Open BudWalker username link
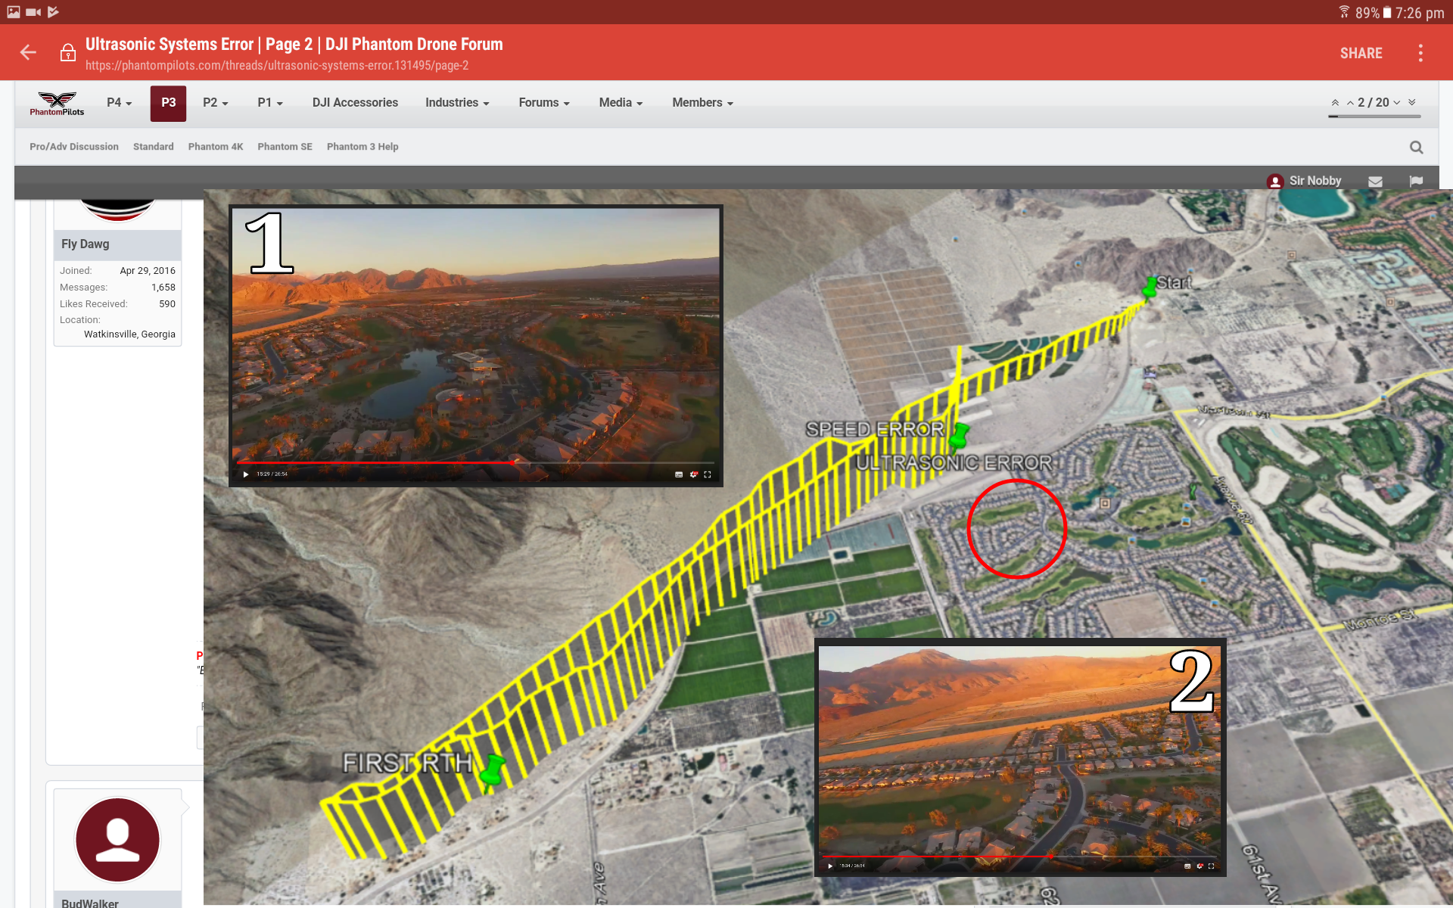1453x908 pixels. [90, 903]
